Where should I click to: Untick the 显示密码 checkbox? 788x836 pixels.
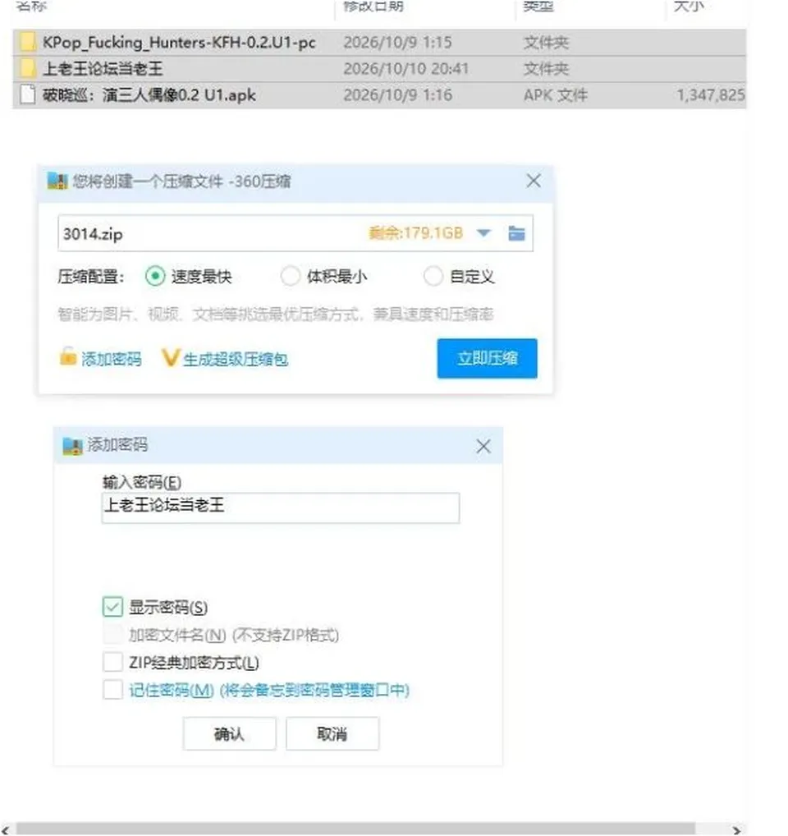click(x=113, y=607)
